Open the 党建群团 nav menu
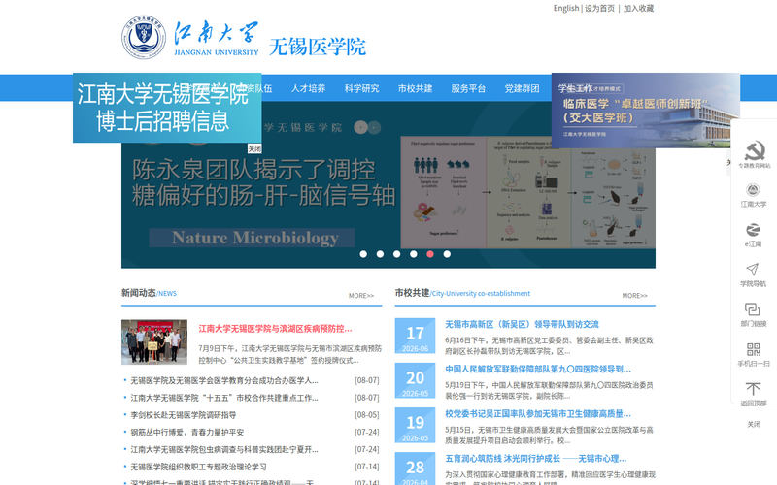Image resolution: width=777 pixels, height=485 pixels. (x=522, y=88)
